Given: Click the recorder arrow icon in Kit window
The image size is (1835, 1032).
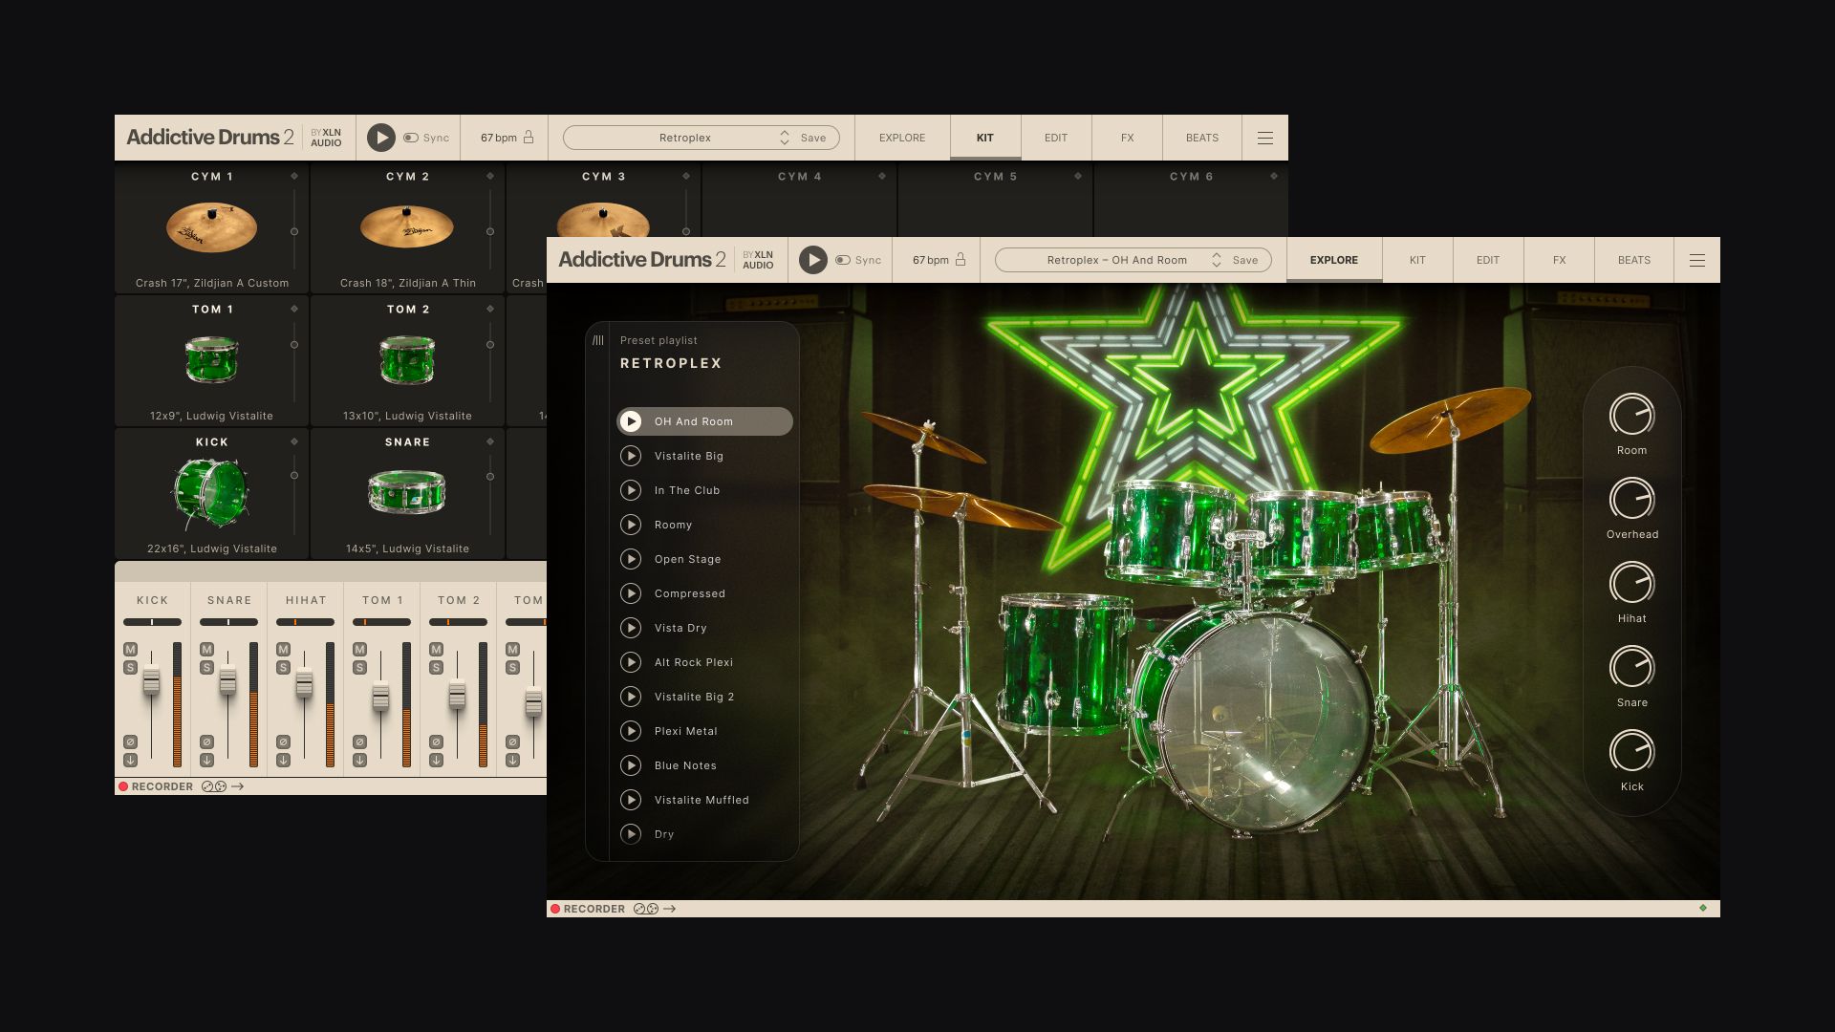Looking at the screenshot, I should point(238,786).
